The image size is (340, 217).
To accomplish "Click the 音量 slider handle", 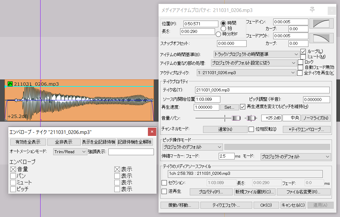I will pos(236,118).
